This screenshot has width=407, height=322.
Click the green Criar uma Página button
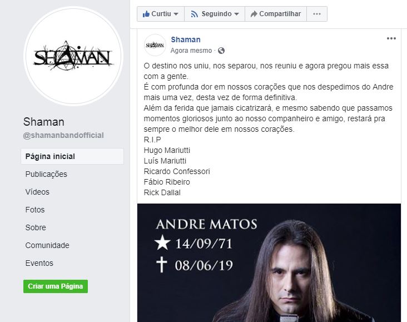pyautogui.click(x=56, y=286)
